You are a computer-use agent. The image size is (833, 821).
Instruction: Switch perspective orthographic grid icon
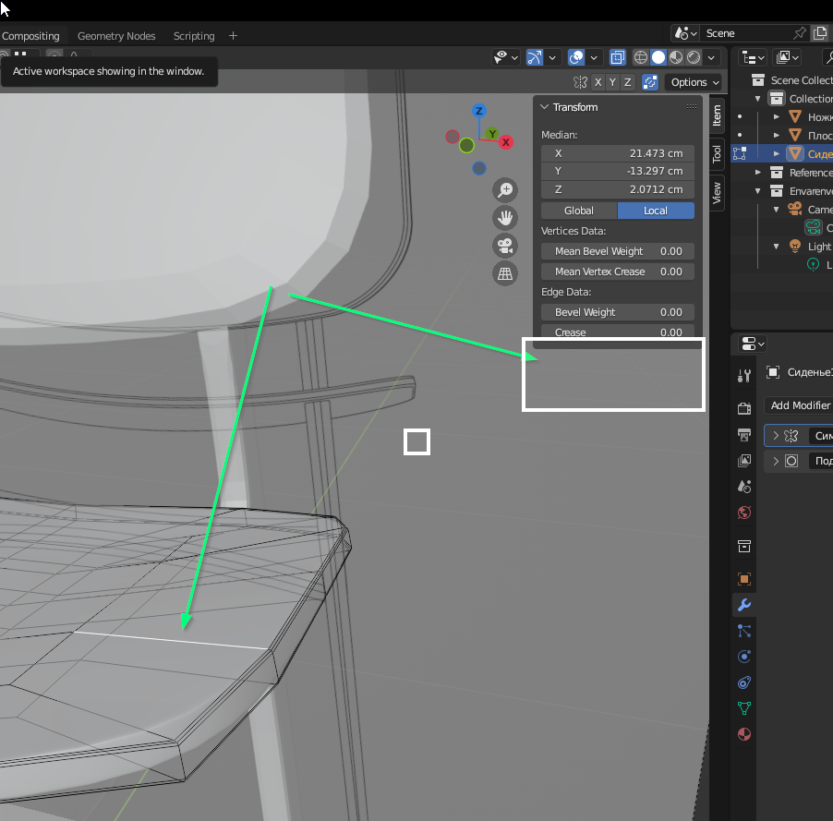[504, 273]
